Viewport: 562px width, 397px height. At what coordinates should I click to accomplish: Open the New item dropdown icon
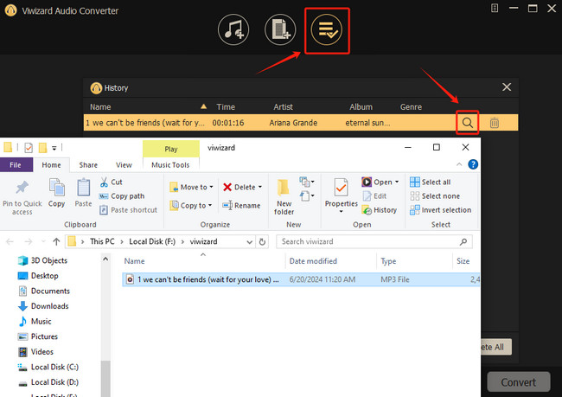[x=307, y=182]
